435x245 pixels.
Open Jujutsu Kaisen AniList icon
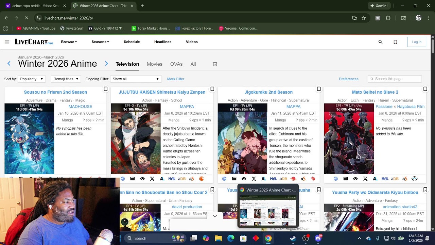coord(162,179)
